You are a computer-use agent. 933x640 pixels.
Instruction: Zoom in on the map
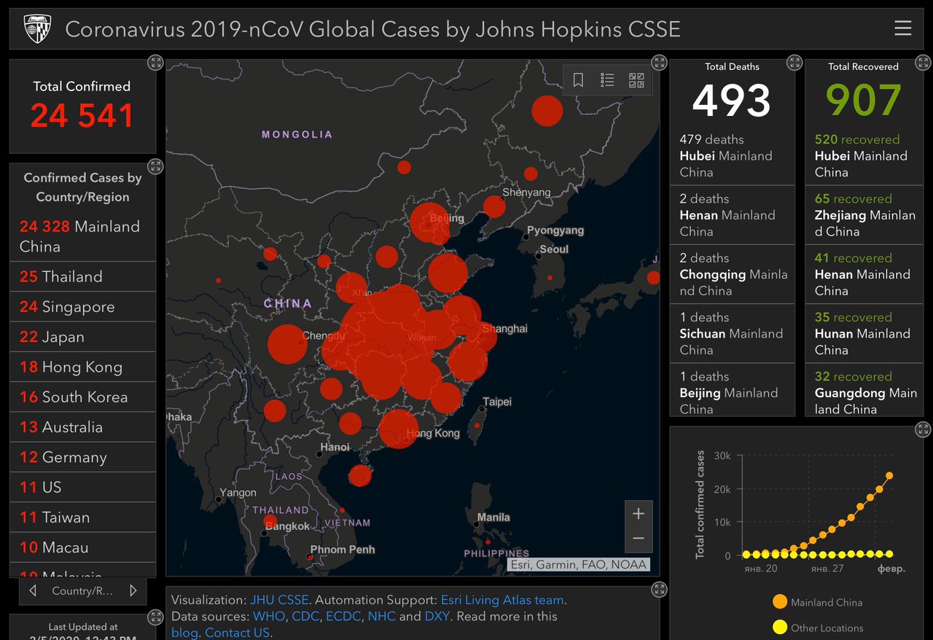[639, 514]
